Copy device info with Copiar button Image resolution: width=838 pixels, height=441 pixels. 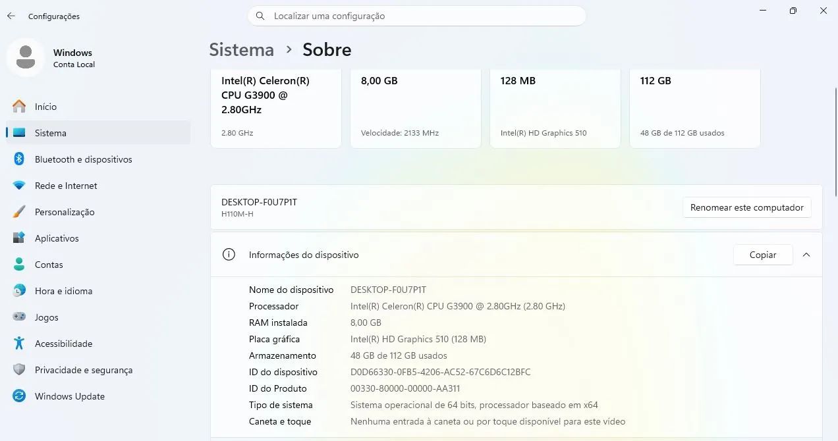tap(763, 255)
